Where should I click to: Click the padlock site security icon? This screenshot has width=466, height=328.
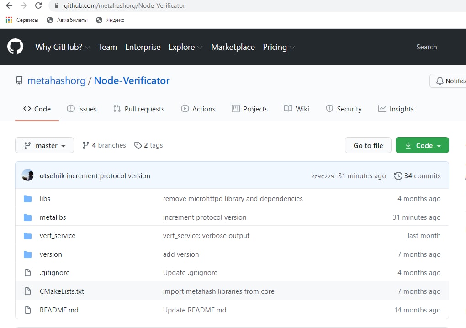(x=57, y=5)
